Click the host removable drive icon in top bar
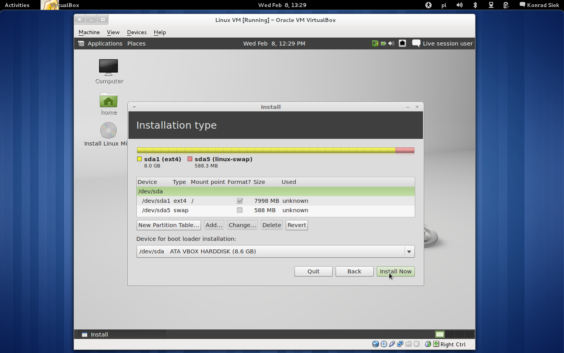564x353 pixels. click(506, 5)
